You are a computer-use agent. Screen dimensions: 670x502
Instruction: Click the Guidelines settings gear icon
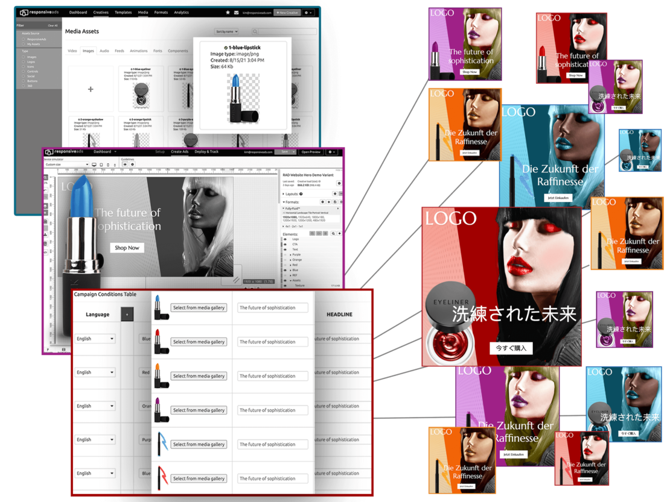coord(132,164)
